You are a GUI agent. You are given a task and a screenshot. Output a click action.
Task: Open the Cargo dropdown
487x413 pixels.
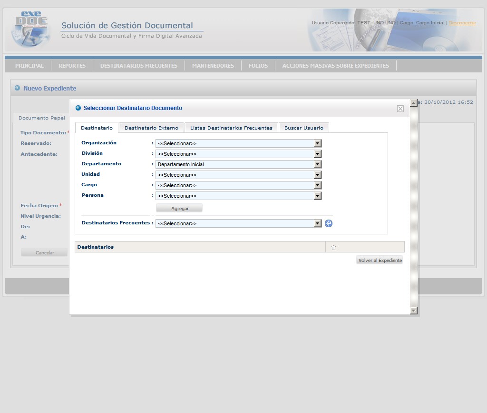(x=239, y=185)
